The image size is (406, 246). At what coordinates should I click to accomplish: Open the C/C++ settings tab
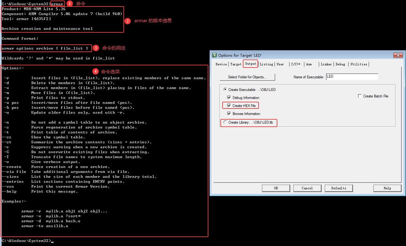(296, 64)
